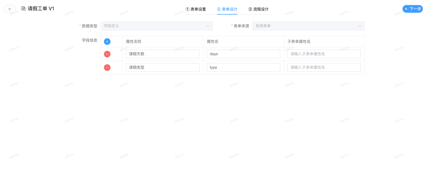This screenshot has width=432, height=175.
Task: Open the 字段定义 select box
Action: (x=154, y=26)
